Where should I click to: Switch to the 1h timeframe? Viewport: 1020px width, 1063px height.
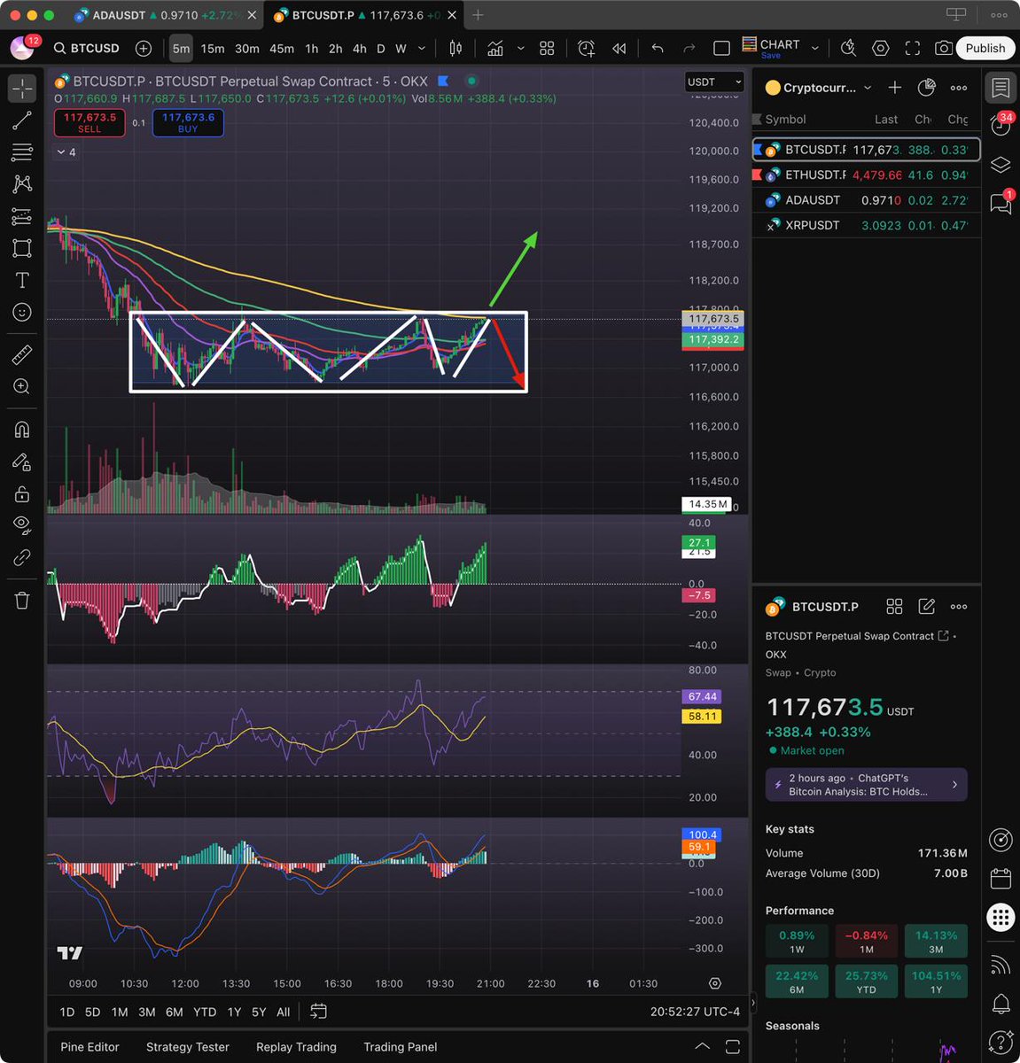coord(312,49)
